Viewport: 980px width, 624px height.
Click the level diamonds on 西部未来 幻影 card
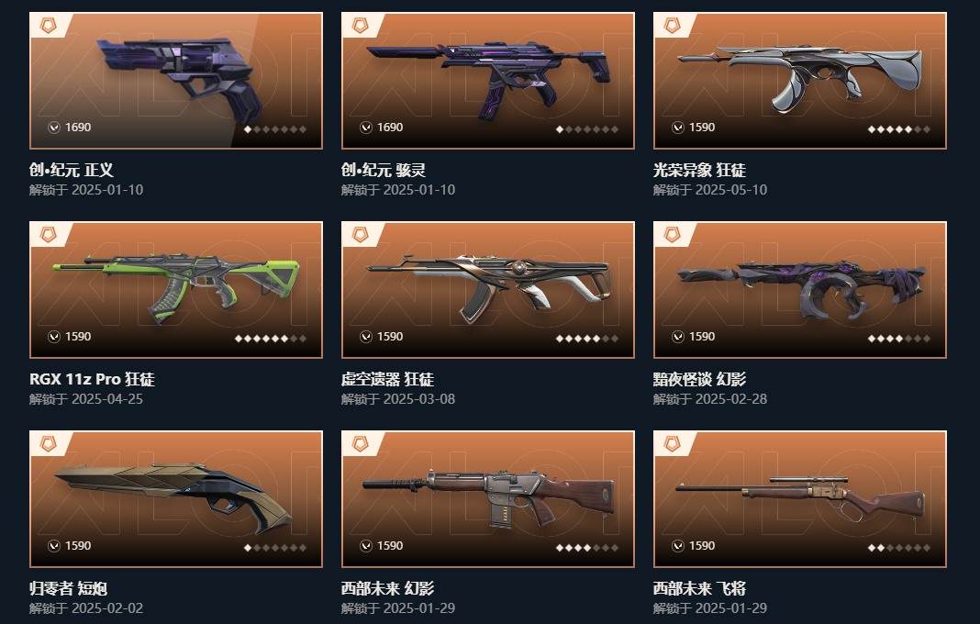pyautogui.click(x=587, y=548)
